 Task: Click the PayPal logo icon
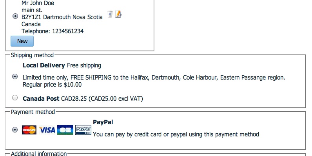(x=83, y=130)
